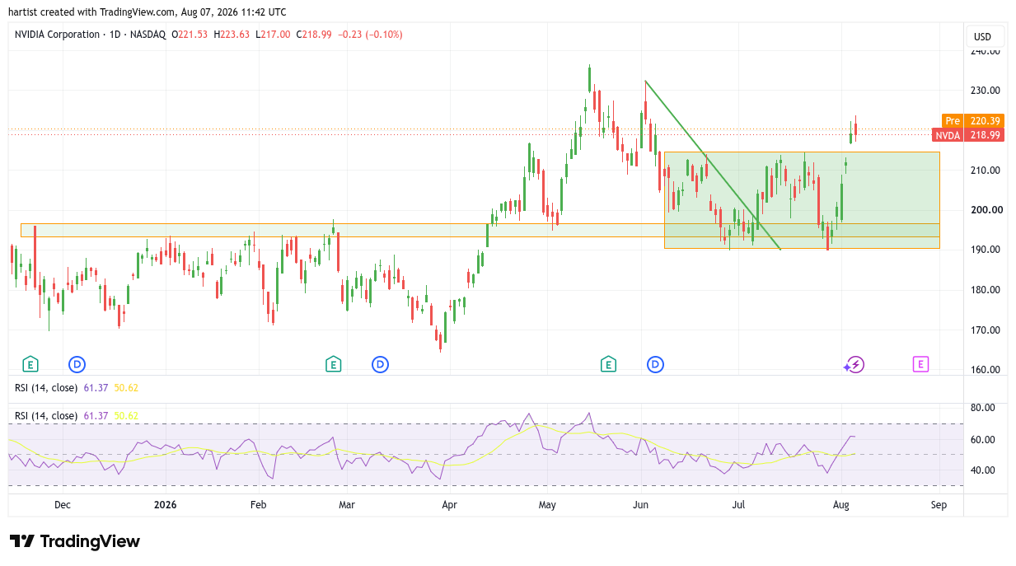
Task: Click the Jul label on the time axis
Action: (739, 504)
